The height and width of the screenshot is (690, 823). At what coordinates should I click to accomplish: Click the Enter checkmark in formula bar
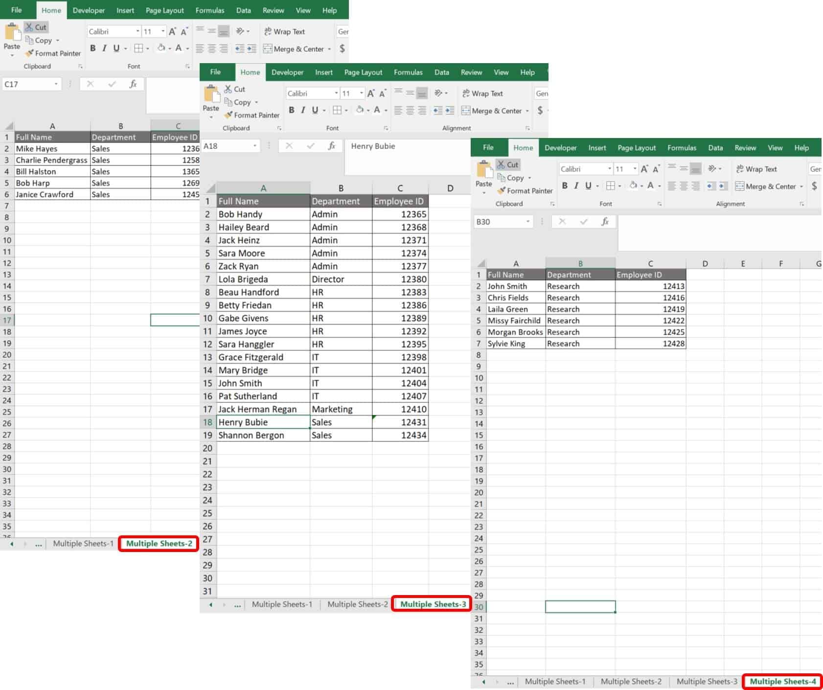584,222
